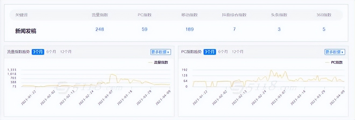Click the keyword 新闻发稿
This screenshot has width=355, height=120.
click(x=26, y=31)
